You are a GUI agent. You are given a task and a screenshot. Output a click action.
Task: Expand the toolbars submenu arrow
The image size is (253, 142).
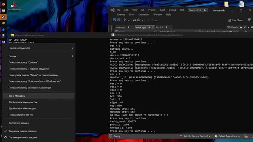pyautogui.click(x=72, y=48)
